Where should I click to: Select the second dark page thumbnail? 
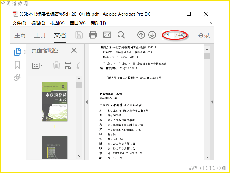point(55,147)
